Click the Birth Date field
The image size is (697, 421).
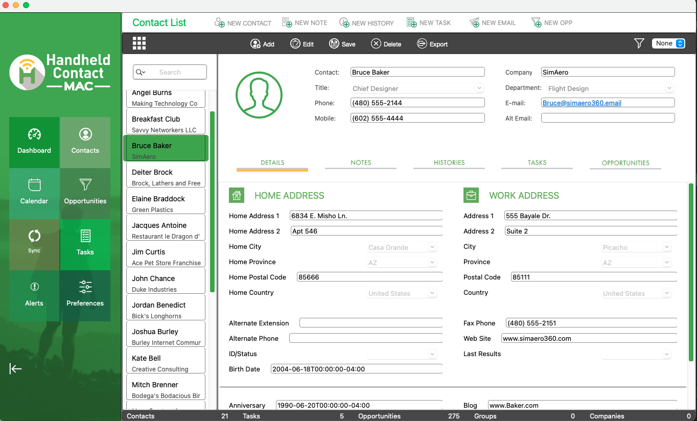(x=357, y=369)
